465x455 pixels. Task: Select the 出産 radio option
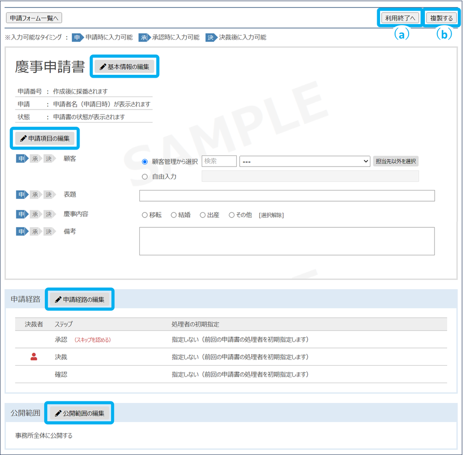(203, 215)
